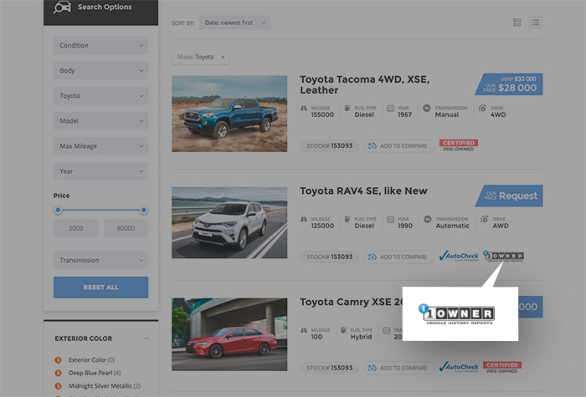Image resolution: width=586 pixels, height=397 pixels.
Task: Open the Condition dropdown
Action: click(x=100, y=45)
